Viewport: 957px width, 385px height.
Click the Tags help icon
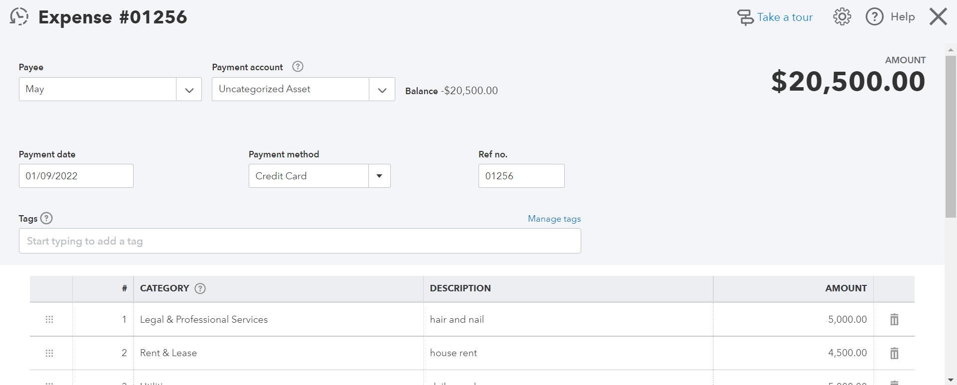point(46,218)
